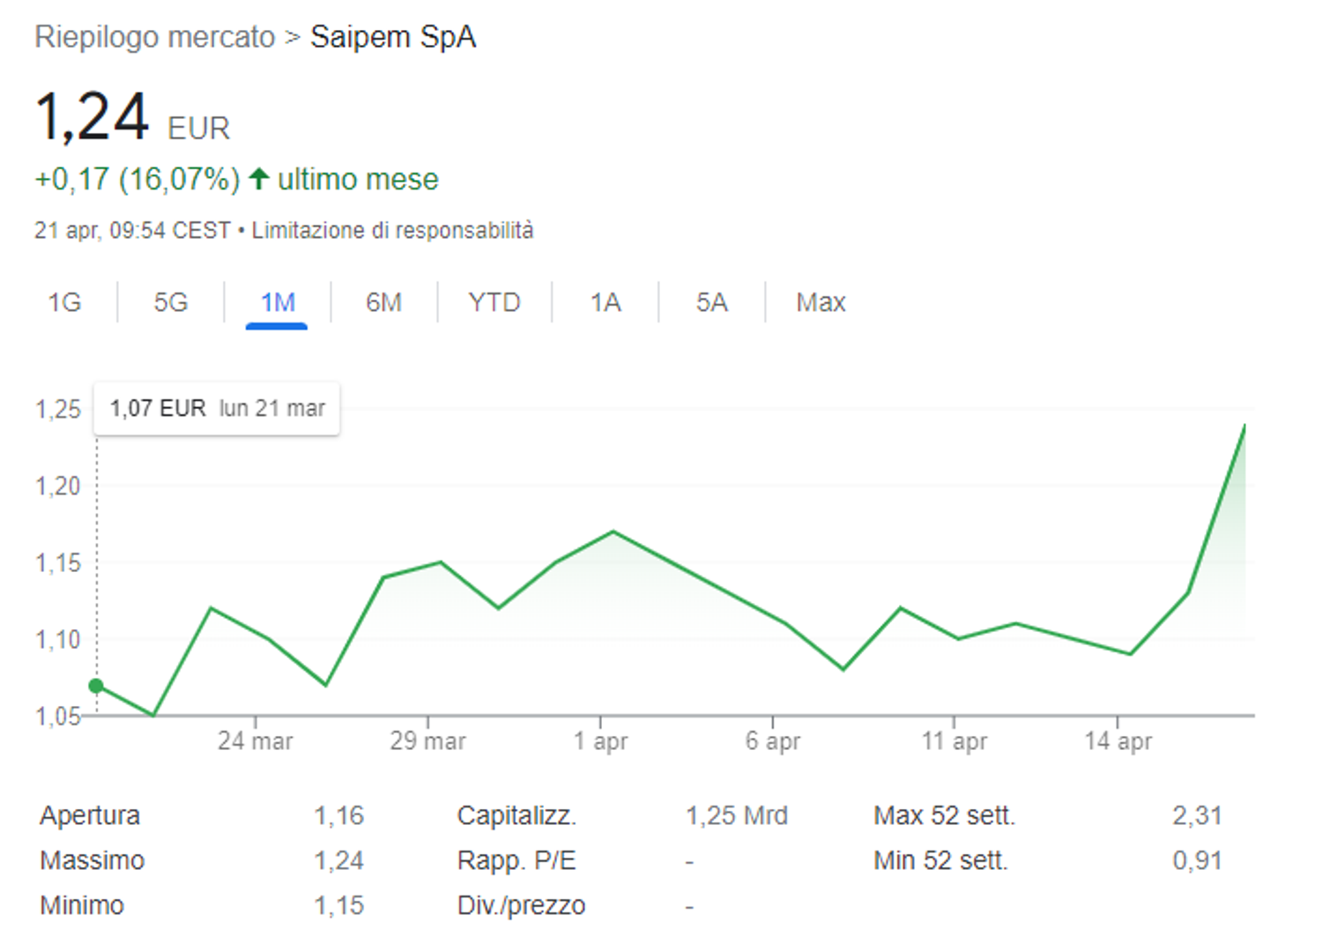Click the 1,24 current price value
Image resolution: width=1322 pixels, height=951 pixels.
click(x=92, y=117)
